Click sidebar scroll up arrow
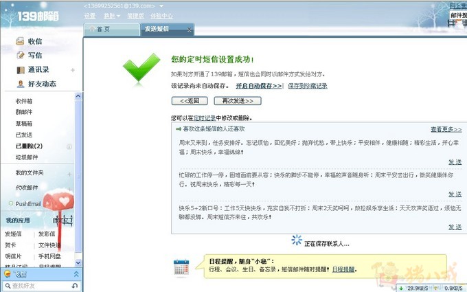Viewport: 467px width, 292px height. (78, 96)
